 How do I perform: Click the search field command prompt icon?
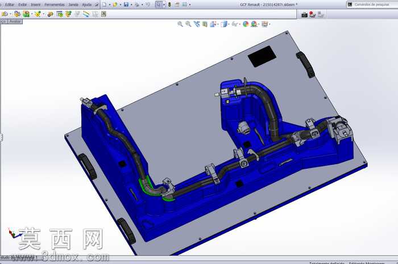click(350, 5)
